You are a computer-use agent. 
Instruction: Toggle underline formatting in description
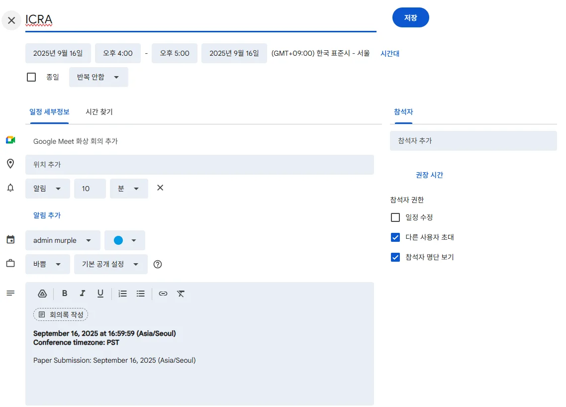click(100, 294)
